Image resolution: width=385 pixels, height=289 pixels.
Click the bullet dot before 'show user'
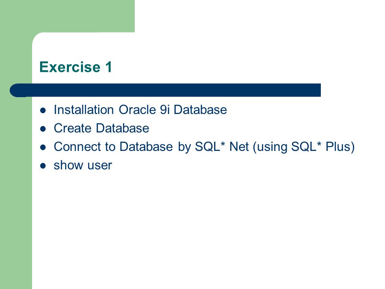43,166
